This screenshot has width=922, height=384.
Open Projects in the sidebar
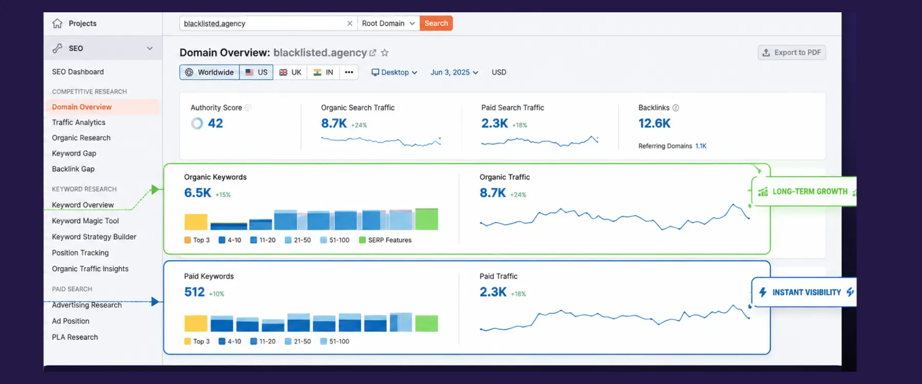tap(82, 24)
